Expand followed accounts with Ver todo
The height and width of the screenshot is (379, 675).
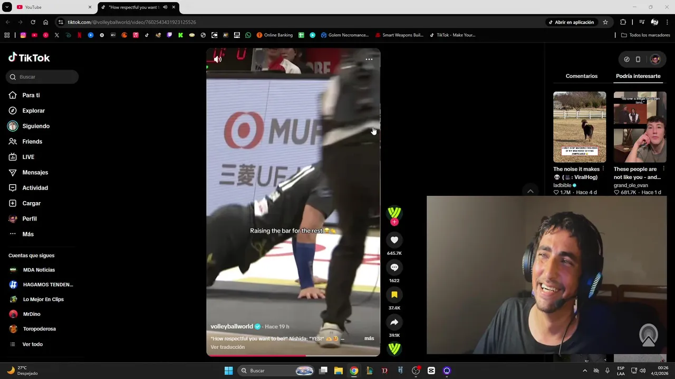coord(33,344)
